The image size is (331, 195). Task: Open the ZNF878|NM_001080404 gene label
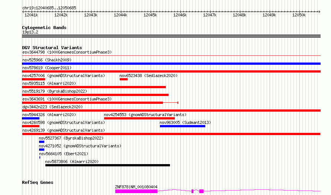click(x=136, y=187)
